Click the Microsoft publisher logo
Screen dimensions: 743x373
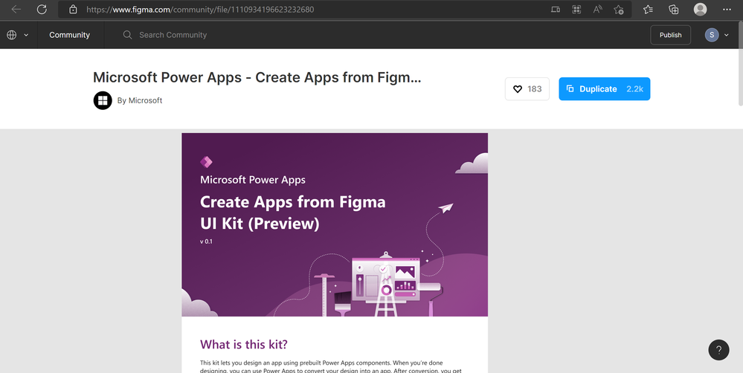tap(103, 100)
